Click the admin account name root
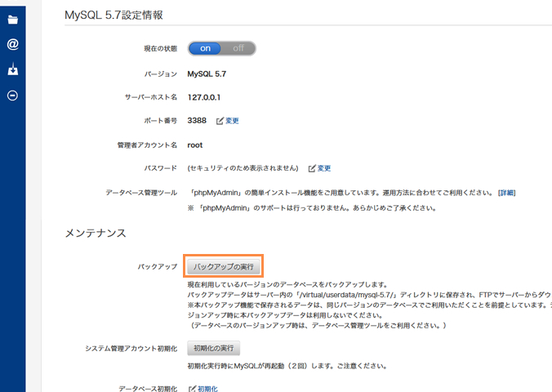 click(x=194, y=145)
